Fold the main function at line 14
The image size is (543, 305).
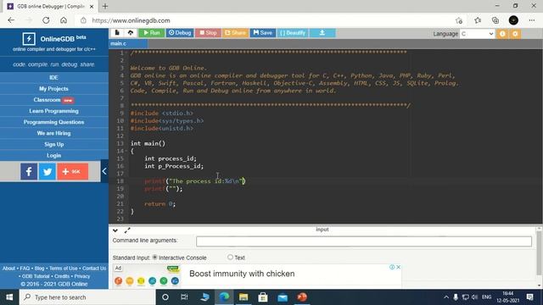(126, 151)
